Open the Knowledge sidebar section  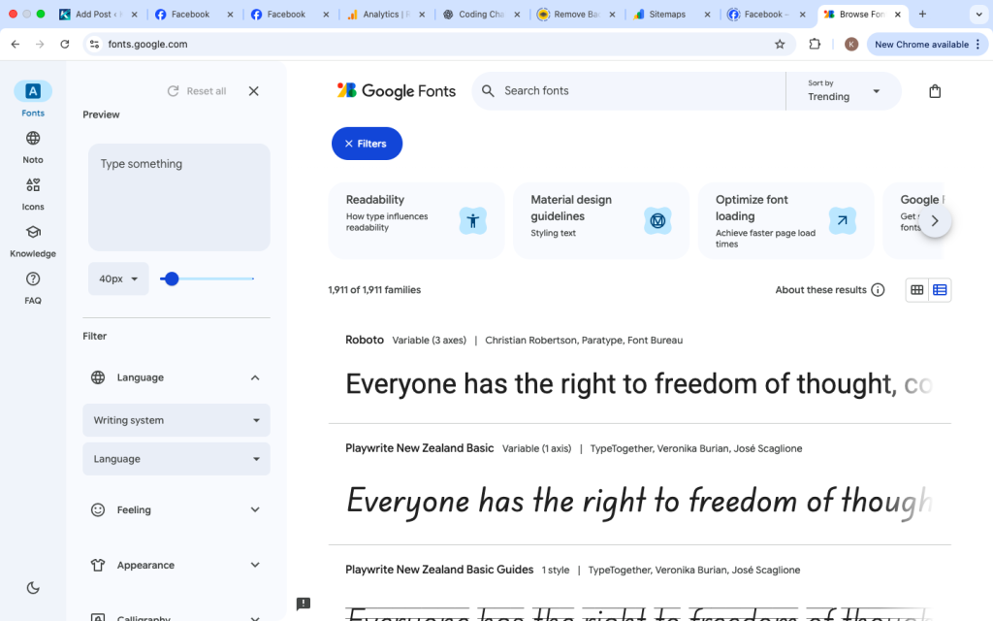click(x=32, y=241)
